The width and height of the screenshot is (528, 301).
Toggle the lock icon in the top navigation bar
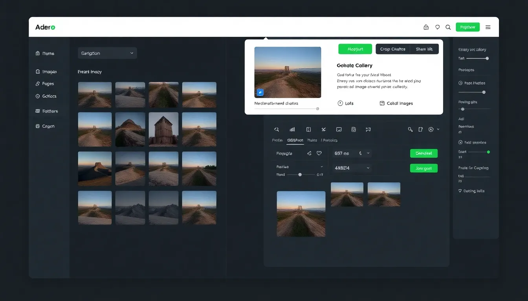(x=426, y=27)
